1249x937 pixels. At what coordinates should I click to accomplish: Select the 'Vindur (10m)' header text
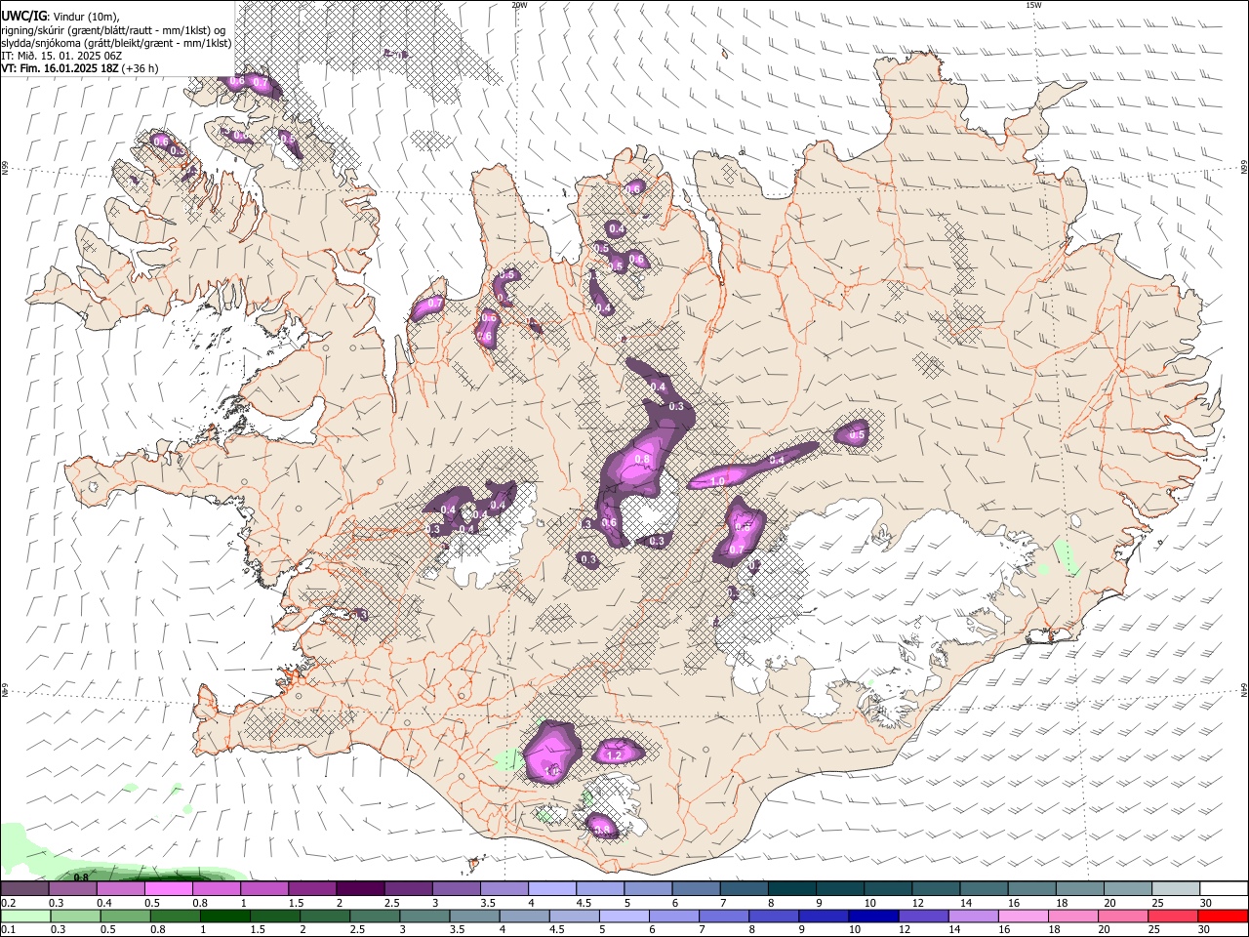[86, 16]
